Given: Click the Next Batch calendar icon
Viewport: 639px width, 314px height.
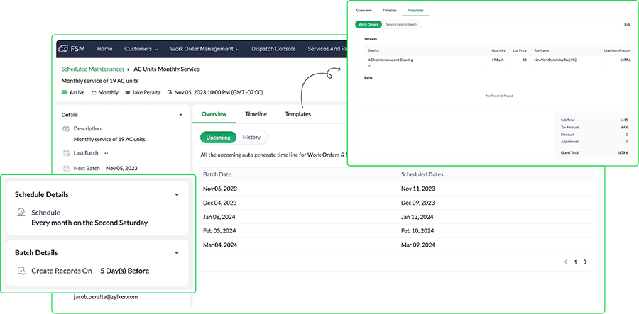Looking at the screenshot, I should 66,168.
